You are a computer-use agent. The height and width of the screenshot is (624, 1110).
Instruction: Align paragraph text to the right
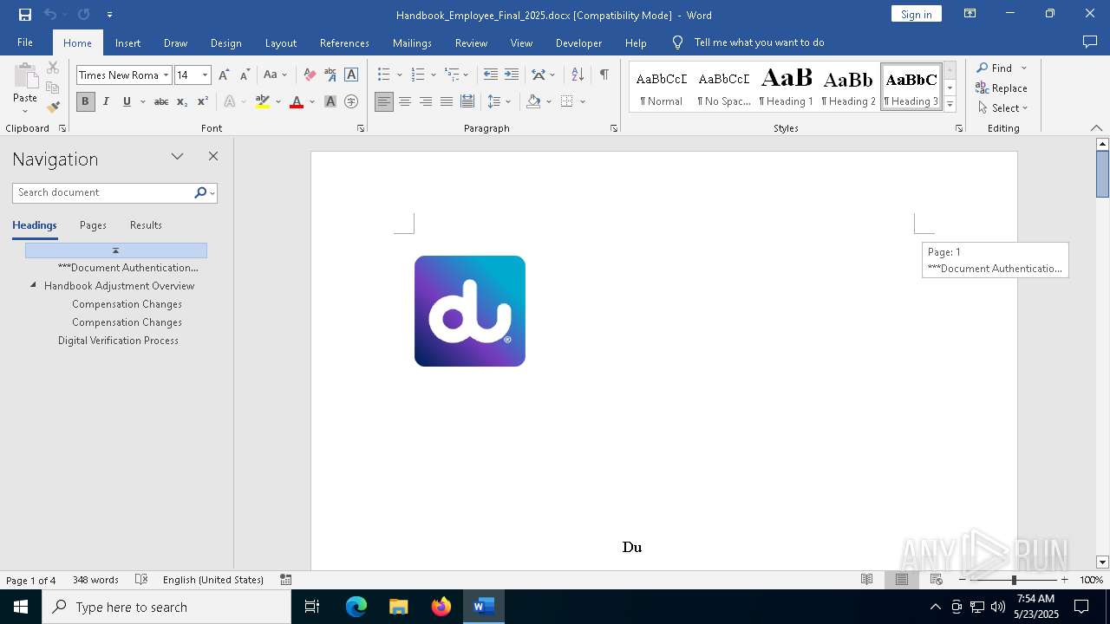coord(426,101)
